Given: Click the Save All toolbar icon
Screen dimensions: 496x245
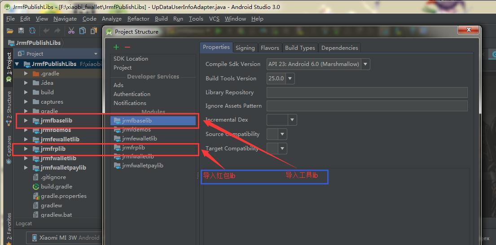Looking at the screenshot, I should point(21,31).
